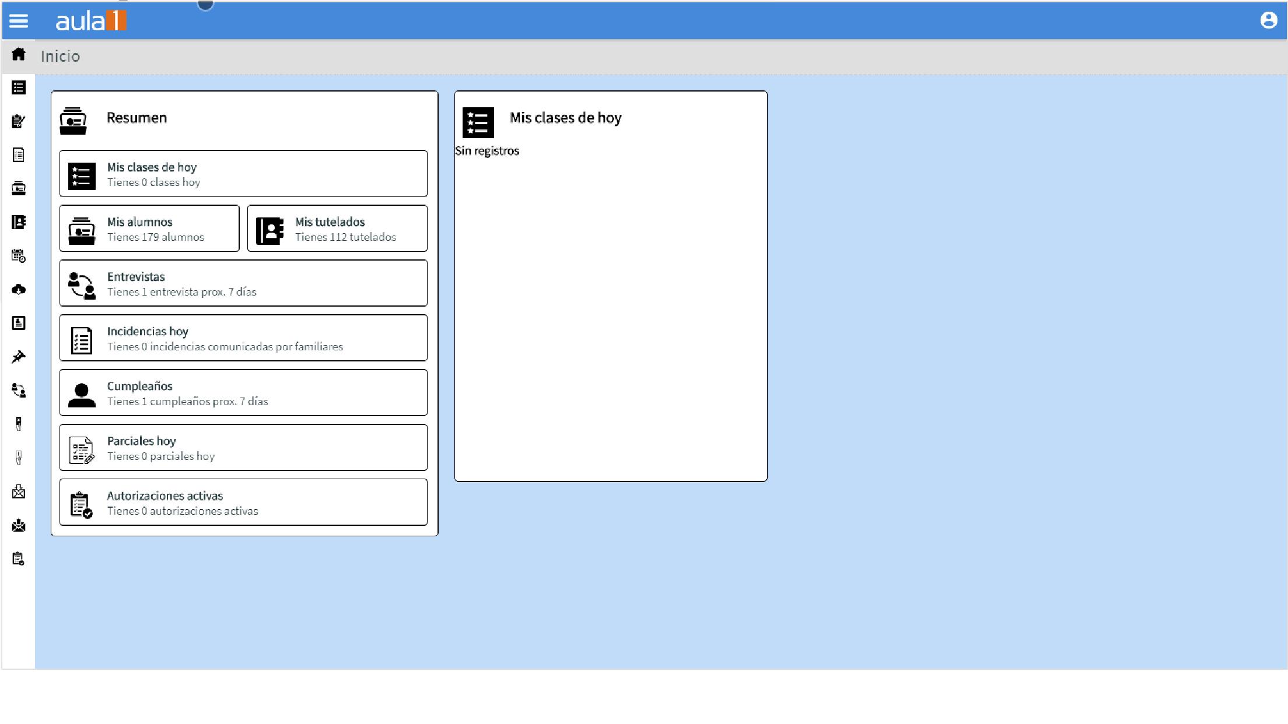This screenshot has width=1288, height=724.
Task: Click 'Tienes 1 cumpleaños prox. 7 días' text
Action: pos(187,402)
